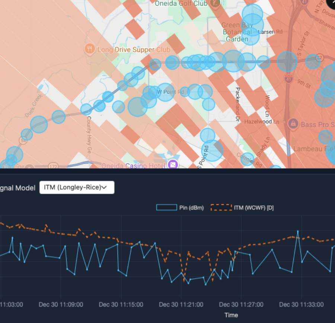Click the route 172 highway shield marker
The width and height of the screenshot is (335, 323).
point(54,166)
